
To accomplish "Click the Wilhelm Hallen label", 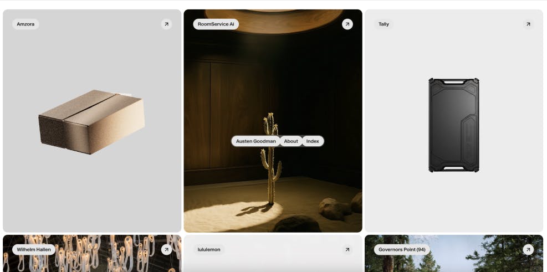I will [34, 249].
